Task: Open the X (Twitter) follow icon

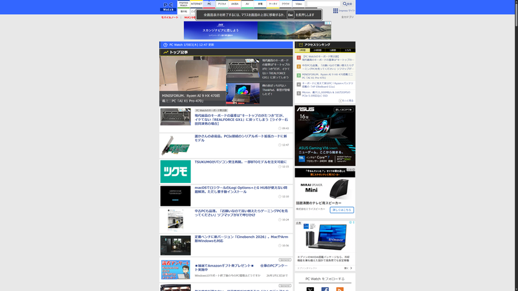Action: (x=310, y=289)
